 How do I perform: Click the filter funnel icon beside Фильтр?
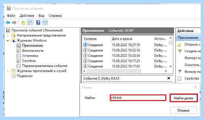[x=180, y=71]
